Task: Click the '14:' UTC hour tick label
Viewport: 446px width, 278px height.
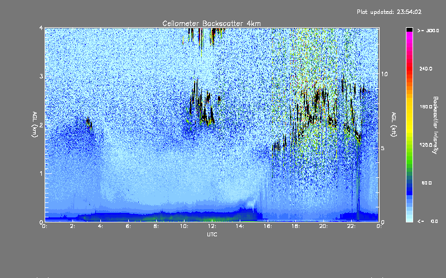Action: [x=240, y=226]
